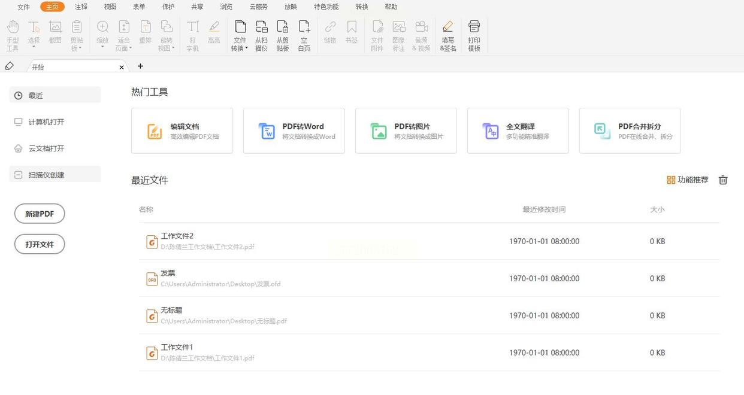The height and width of the screenshot is (395, 744).
Task: Click the 打开文件 button
Action: coord(40,244)
